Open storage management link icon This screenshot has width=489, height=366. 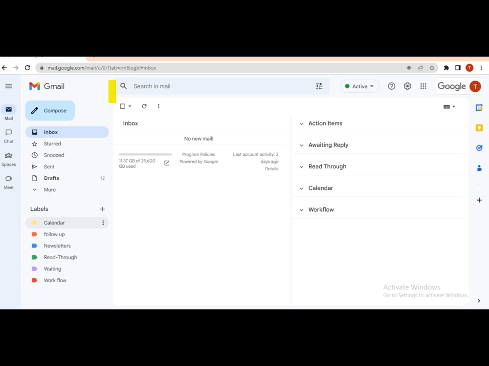click(167, 163)
